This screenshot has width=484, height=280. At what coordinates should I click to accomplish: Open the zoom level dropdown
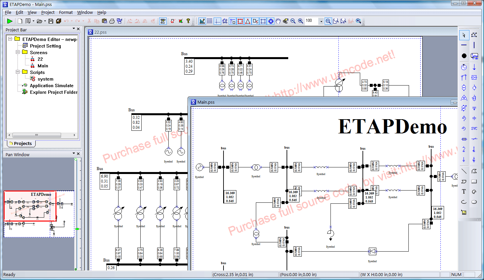pos(321,21)
